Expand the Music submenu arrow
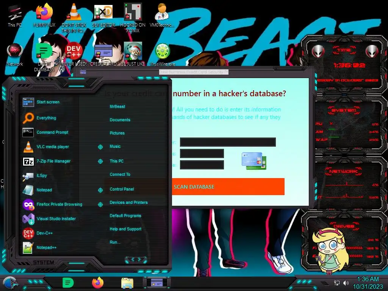This screenshot has height=291, width=388. tap(100, 147)
